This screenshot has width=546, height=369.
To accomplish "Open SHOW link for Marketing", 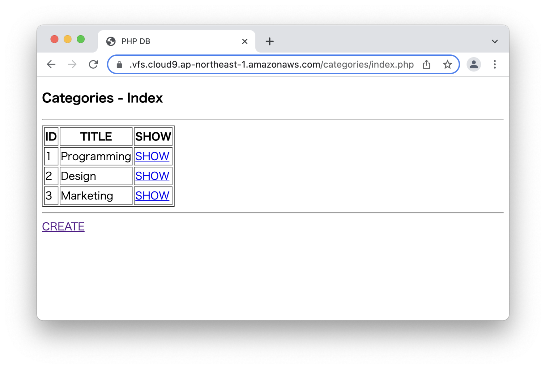I will pos(152,196).
